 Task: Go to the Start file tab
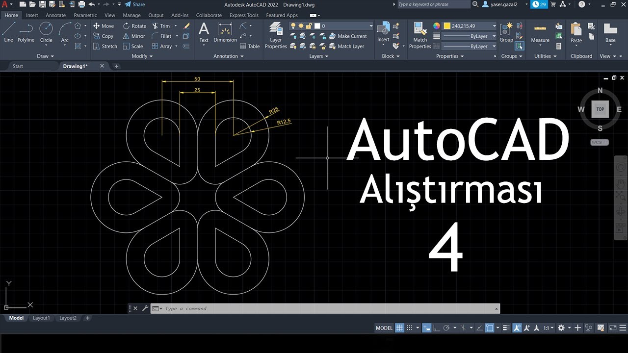[x=18, y=66]
